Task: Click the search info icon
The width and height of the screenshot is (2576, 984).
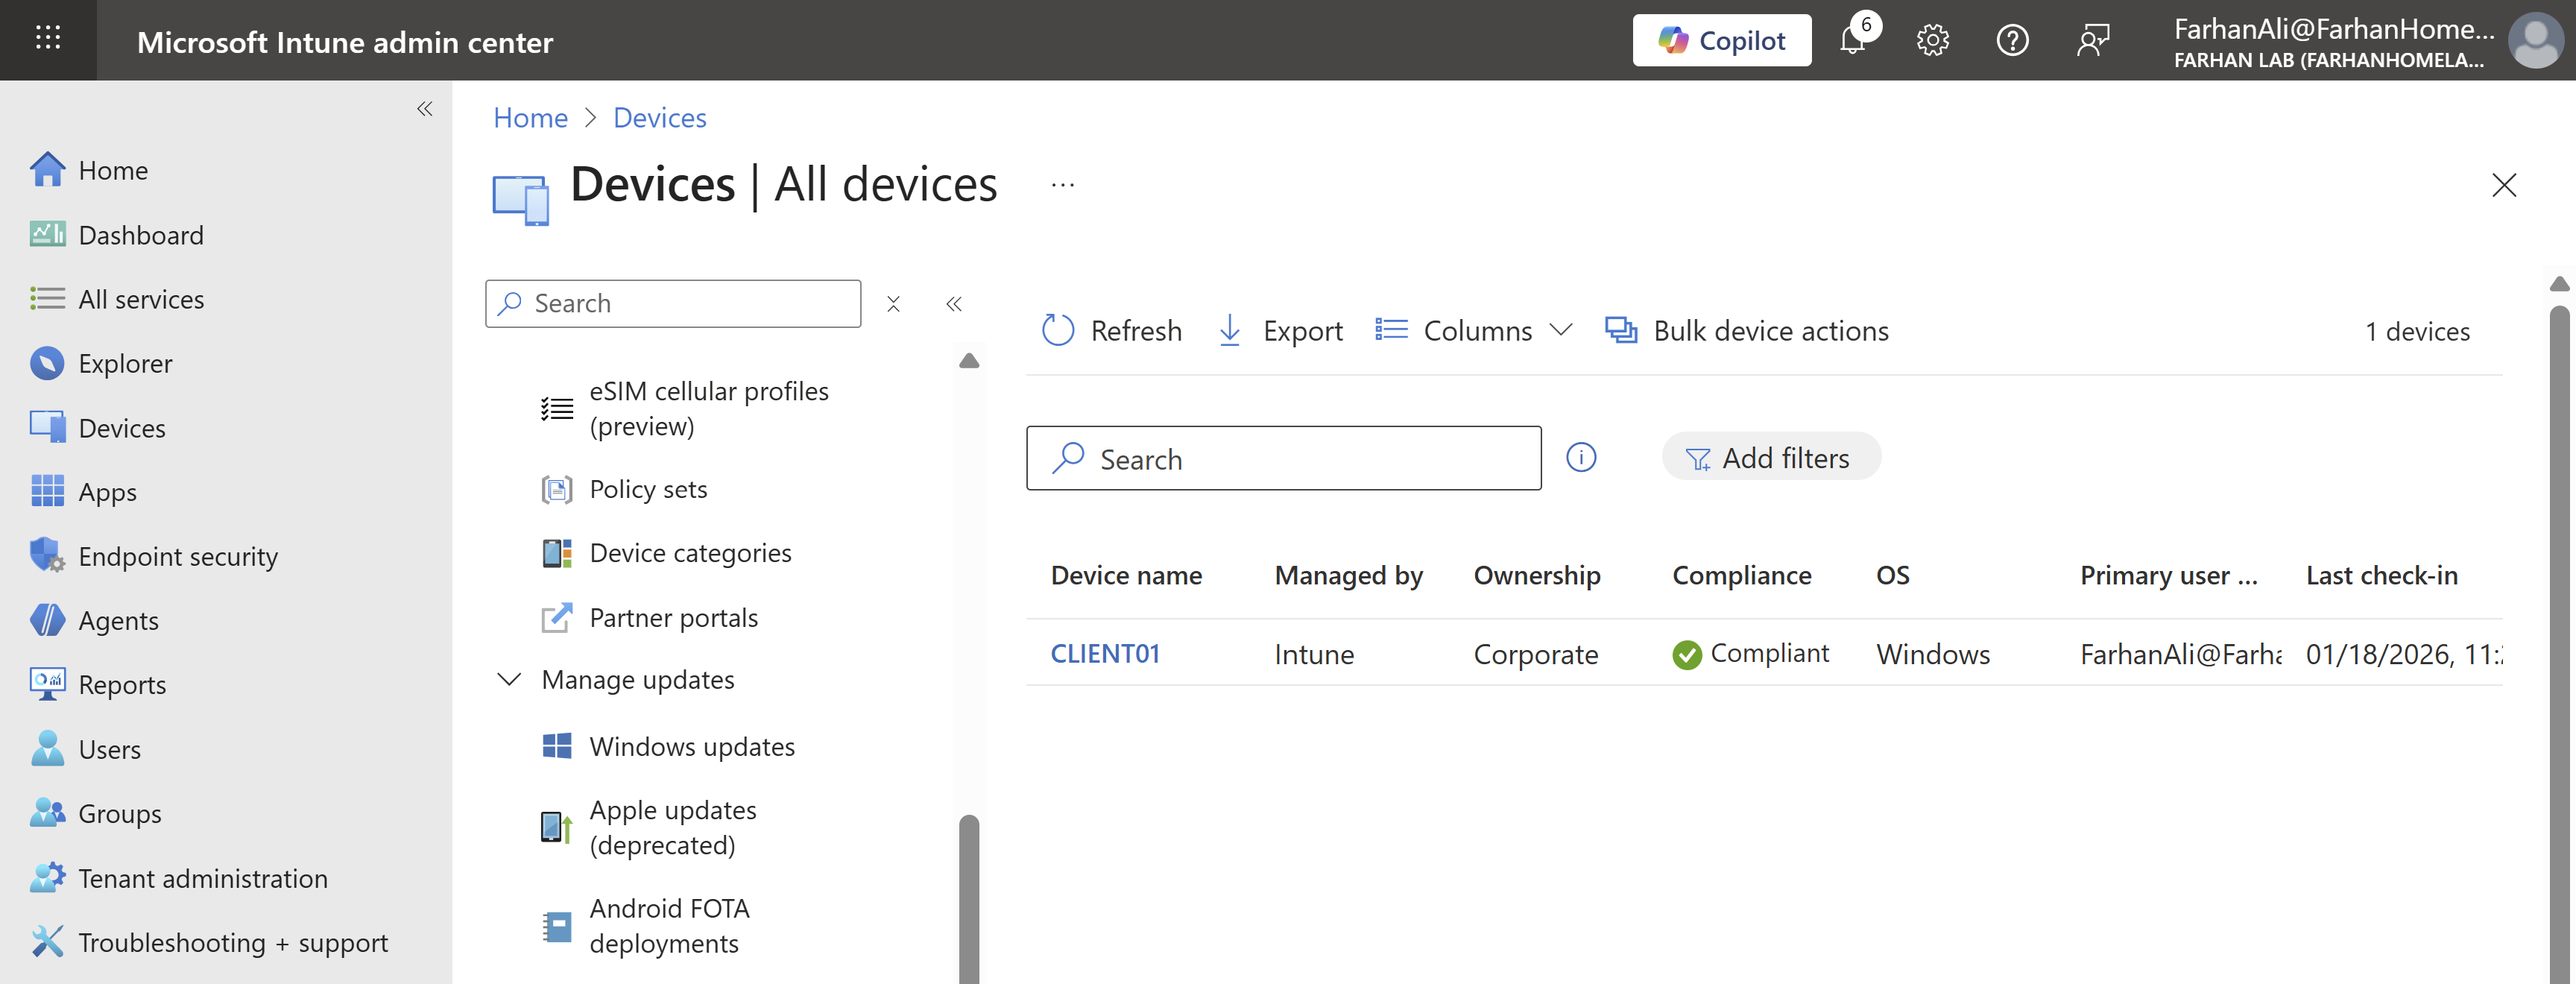Action: 1581,458
